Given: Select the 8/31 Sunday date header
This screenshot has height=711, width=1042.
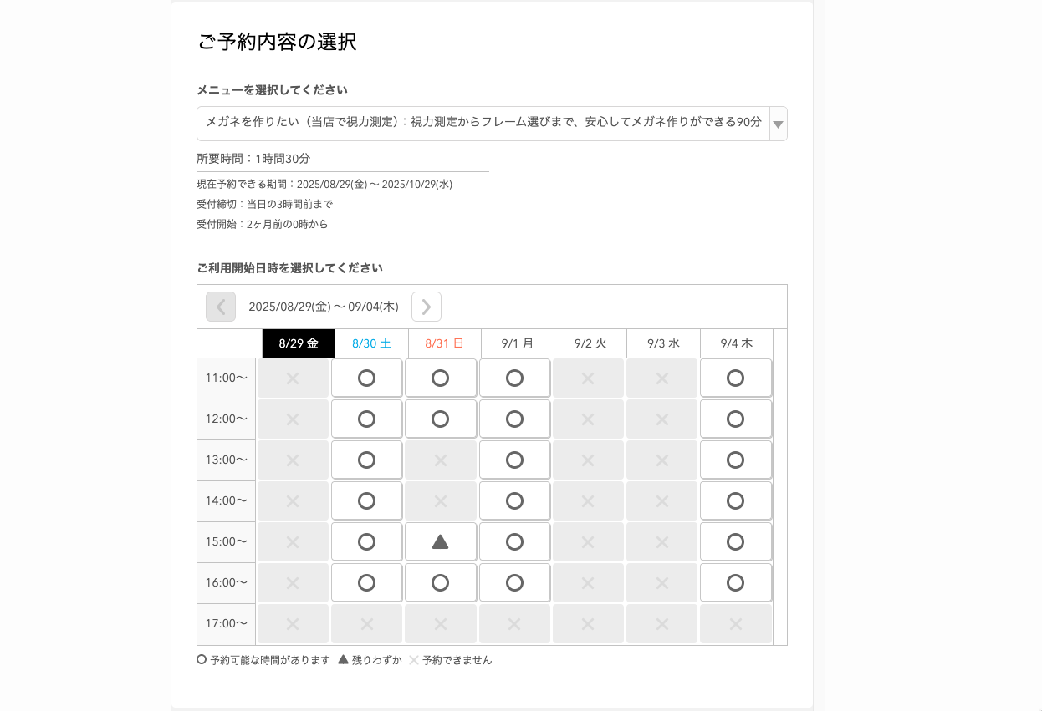Looking at the screenshot, I should click(444, 343).
